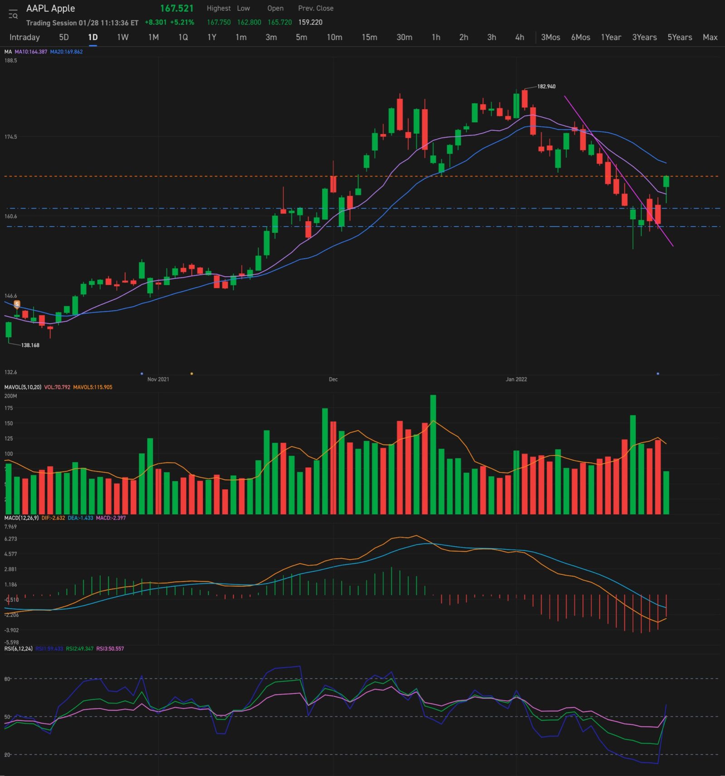
Task: Click the Prev. Close value 159.220
Action: tap(310, 22)
